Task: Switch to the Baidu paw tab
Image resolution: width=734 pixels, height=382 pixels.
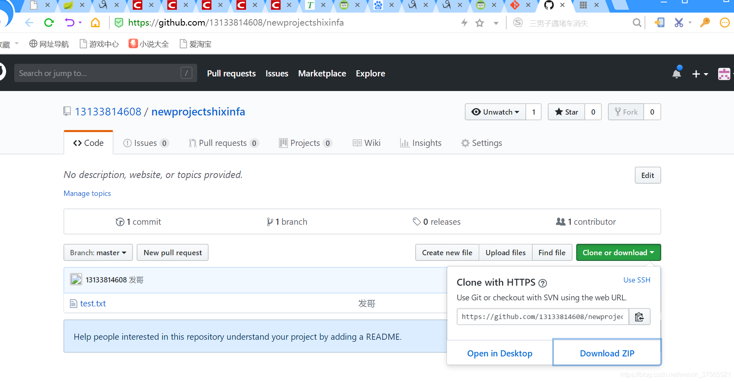Action: click(x=378, y=5)
